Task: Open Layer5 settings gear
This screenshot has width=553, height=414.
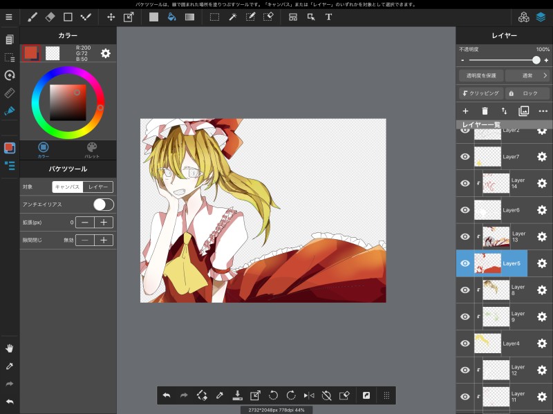Action: pos(542,263)
